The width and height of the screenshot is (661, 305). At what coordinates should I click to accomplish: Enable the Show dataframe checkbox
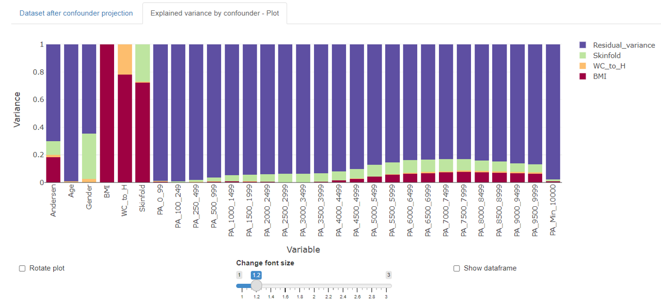457,268
